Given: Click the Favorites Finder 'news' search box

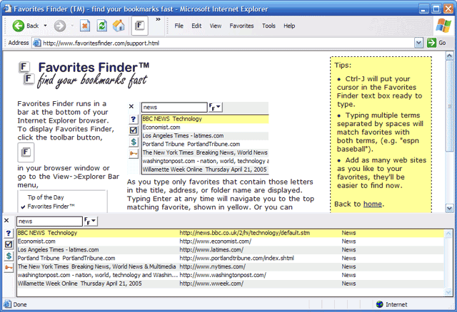Looking at the screenshot, I should (49, 222).
